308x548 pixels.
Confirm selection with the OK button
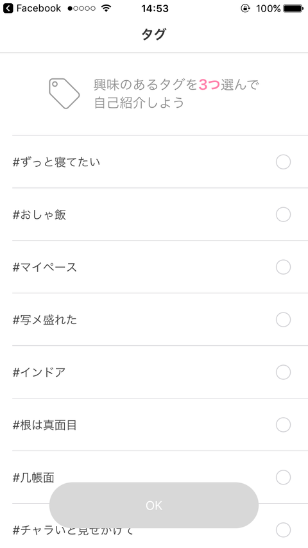pyautogui.click(x=154, y=505)
